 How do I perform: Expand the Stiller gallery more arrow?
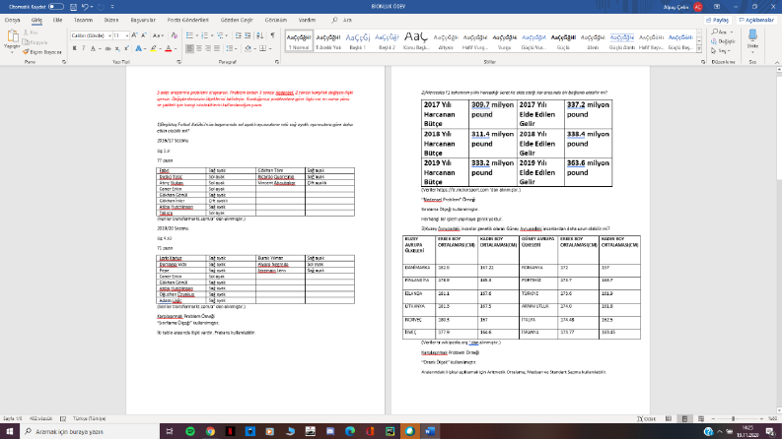tap(699, 49)
